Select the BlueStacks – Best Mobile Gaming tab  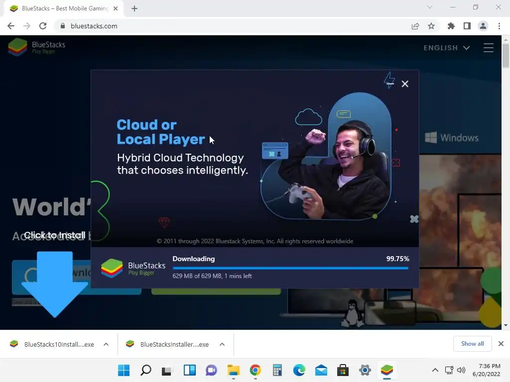[64, 8]
